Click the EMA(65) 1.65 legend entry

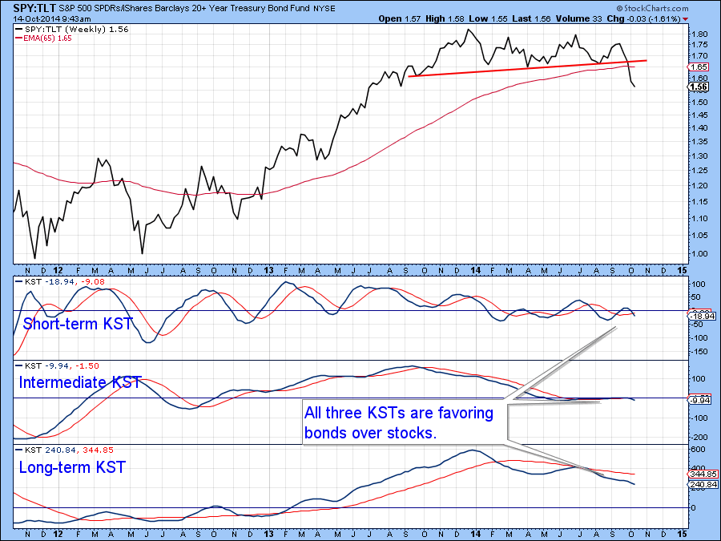(x=44, y=38)
